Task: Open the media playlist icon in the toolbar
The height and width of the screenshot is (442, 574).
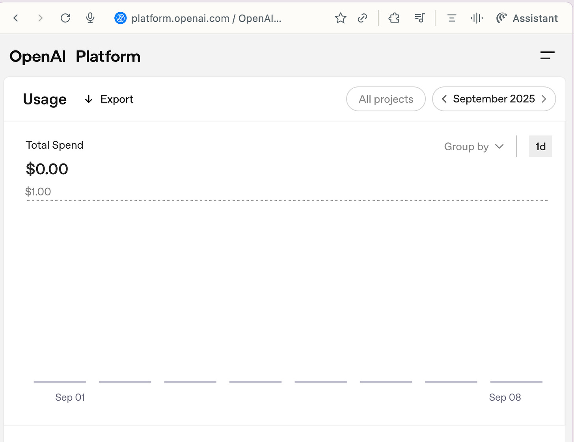Action: (419, 18)
